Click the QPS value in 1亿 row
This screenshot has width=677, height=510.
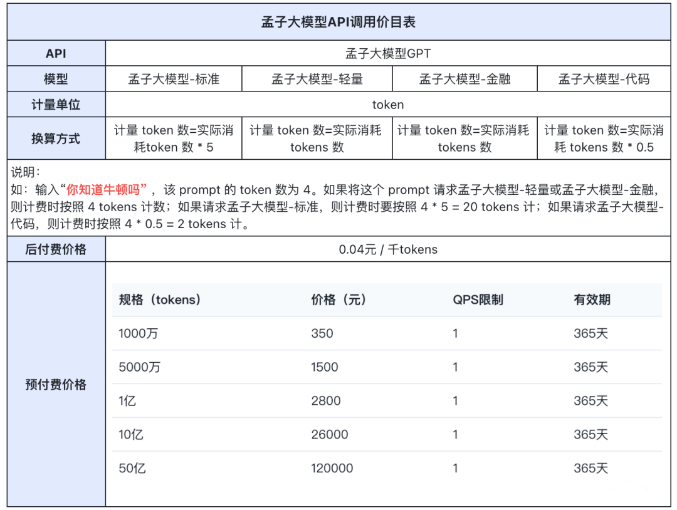click(x=455, y=400)
